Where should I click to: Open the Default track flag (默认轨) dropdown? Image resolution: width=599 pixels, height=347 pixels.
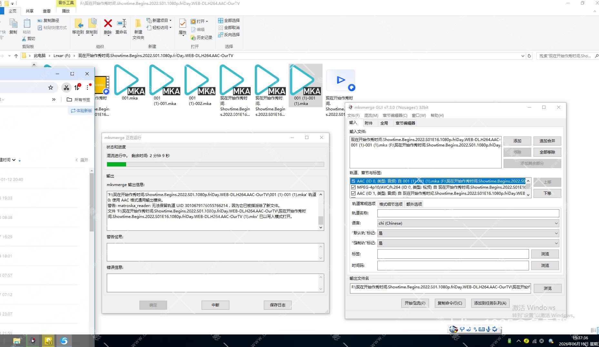point(468,233)
